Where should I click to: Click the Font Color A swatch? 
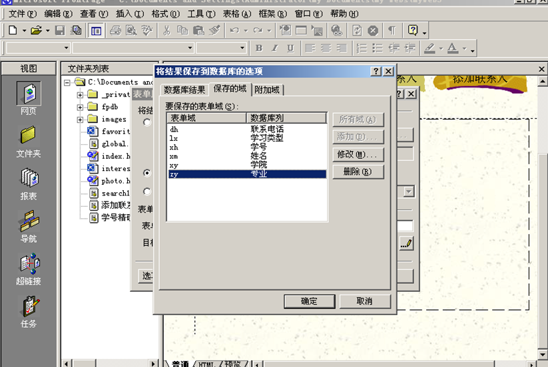453,48
